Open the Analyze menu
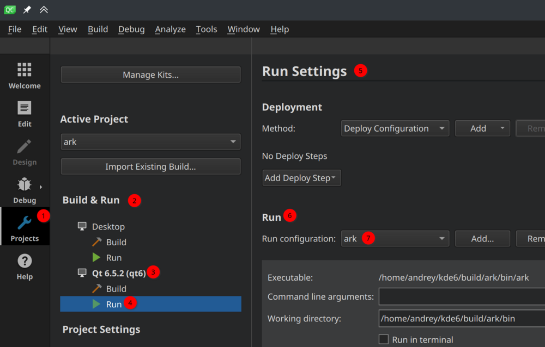 pyautogui.click(x=170, y=29)
